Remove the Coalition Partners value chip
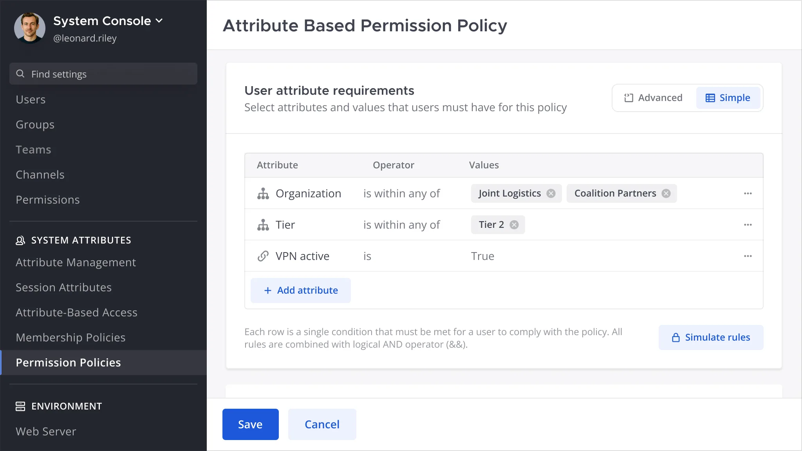 pos(666,193)
